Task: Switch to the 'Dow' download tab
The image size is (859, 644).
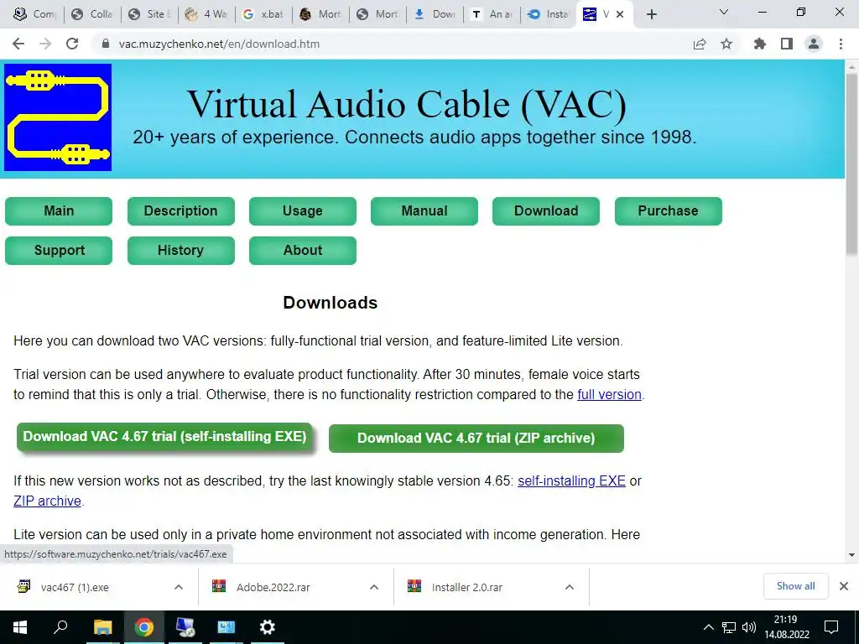Action: click(435, 14)
